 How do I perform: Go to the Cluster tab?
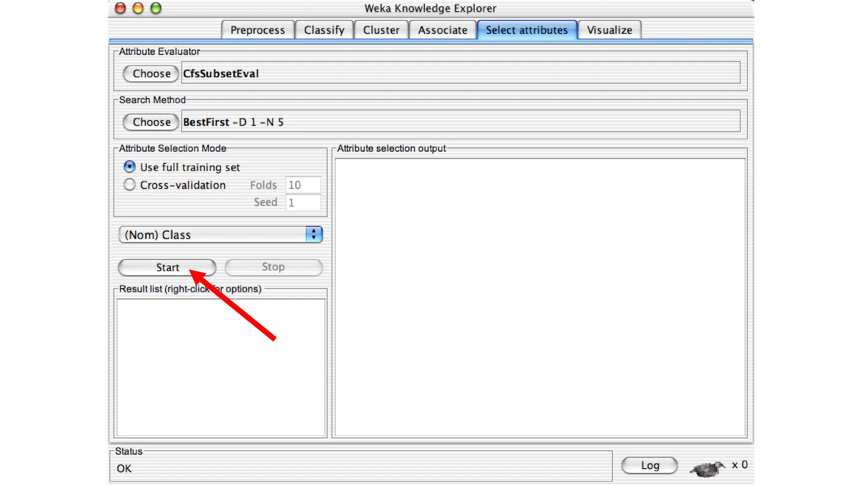coord(381,30)
